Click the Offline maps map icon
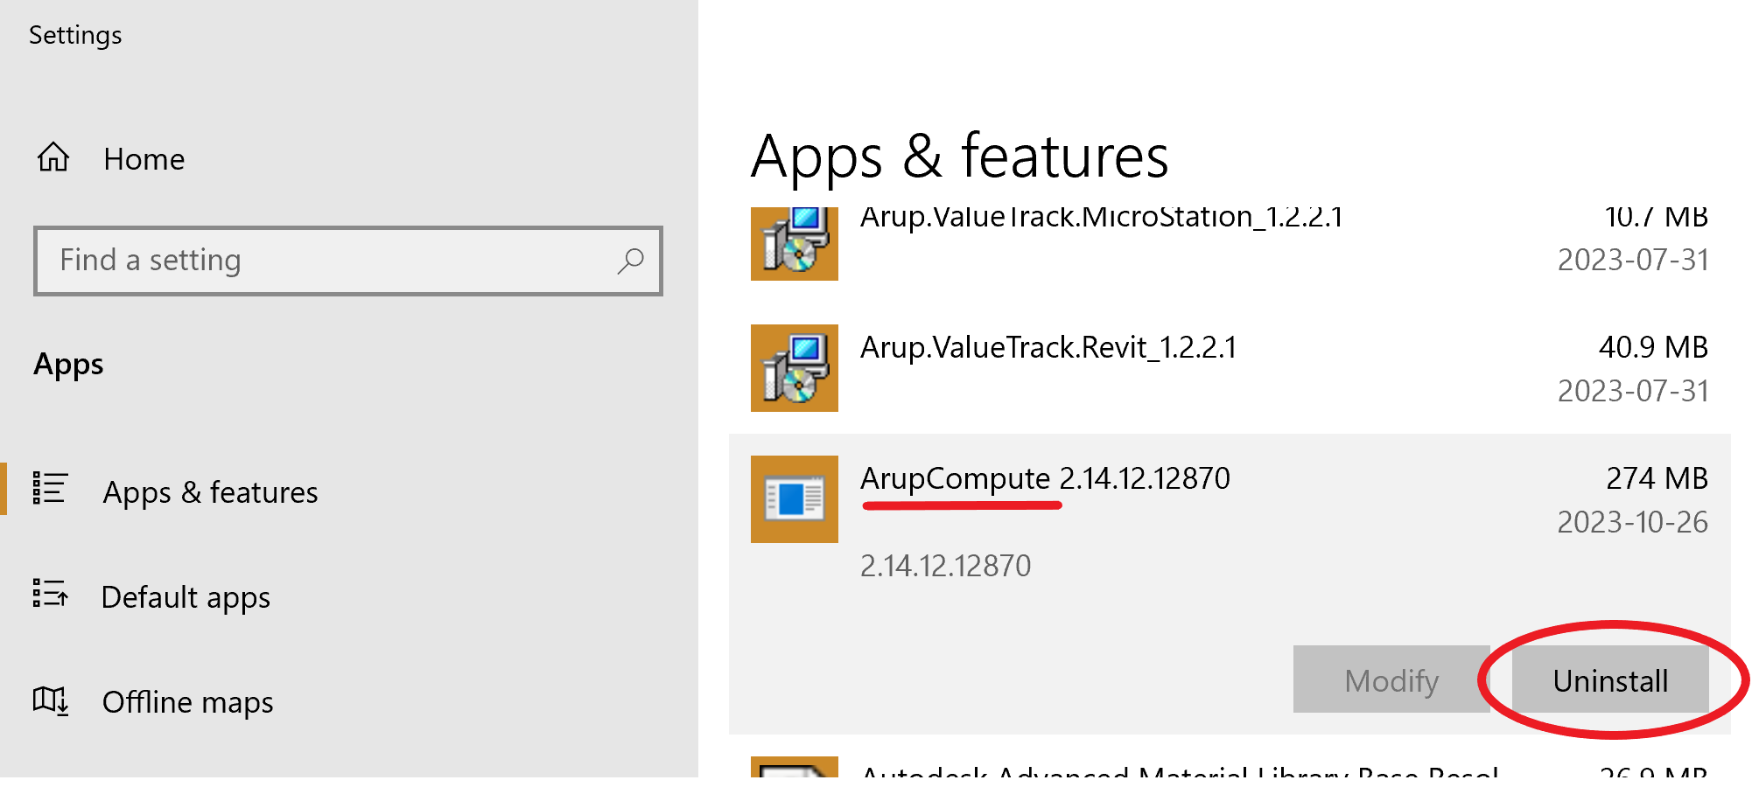 click(x=50, y=700)
